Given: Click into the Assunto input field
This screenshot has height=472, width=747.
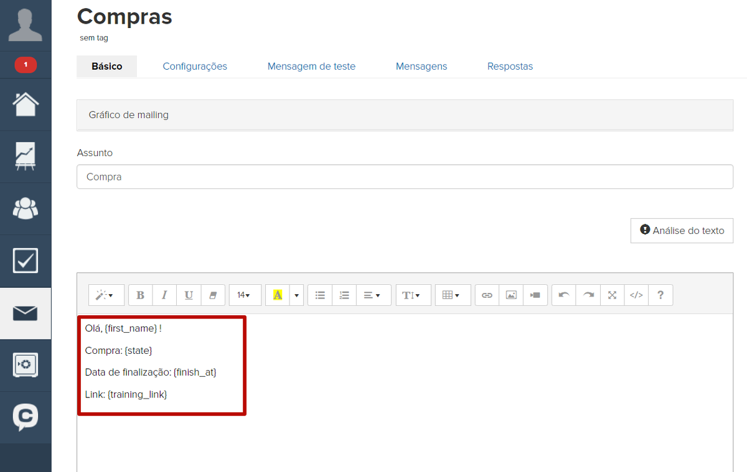Looking at the screenshot, I should [405, 177].
